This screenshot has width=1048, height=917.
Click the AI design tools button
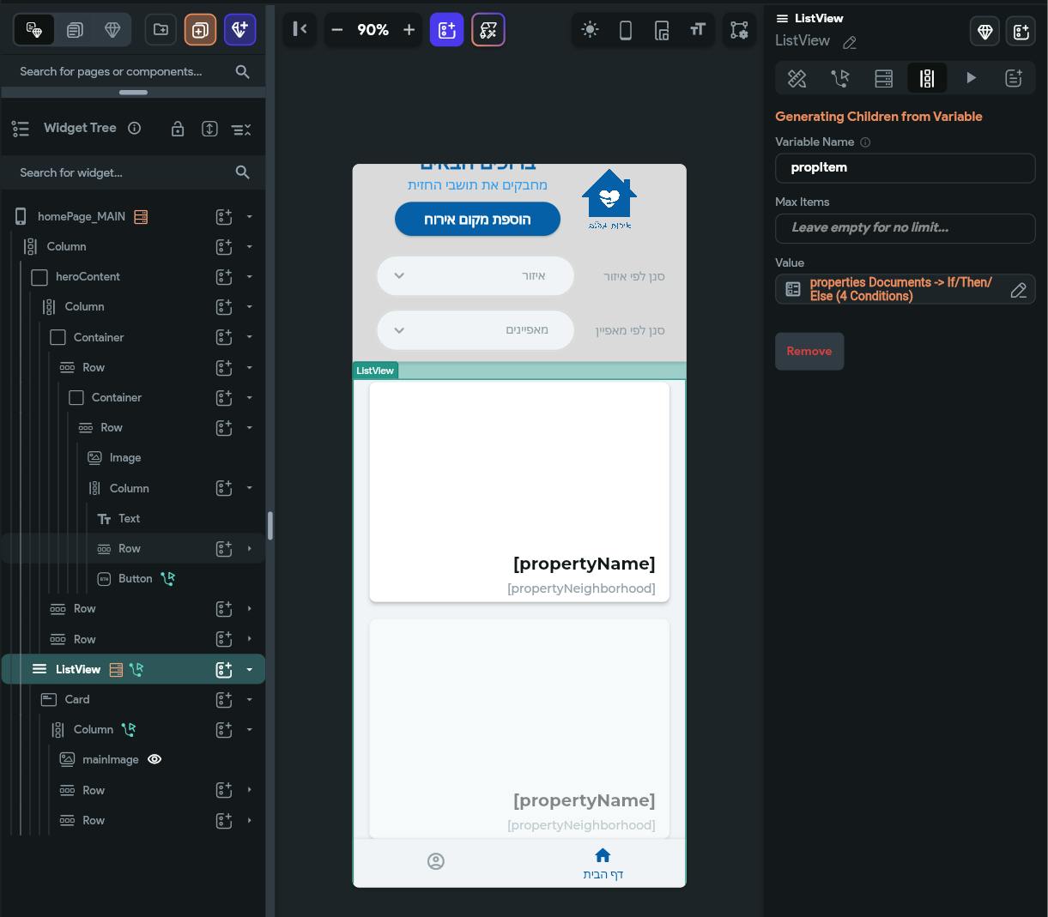click(488, 30)
